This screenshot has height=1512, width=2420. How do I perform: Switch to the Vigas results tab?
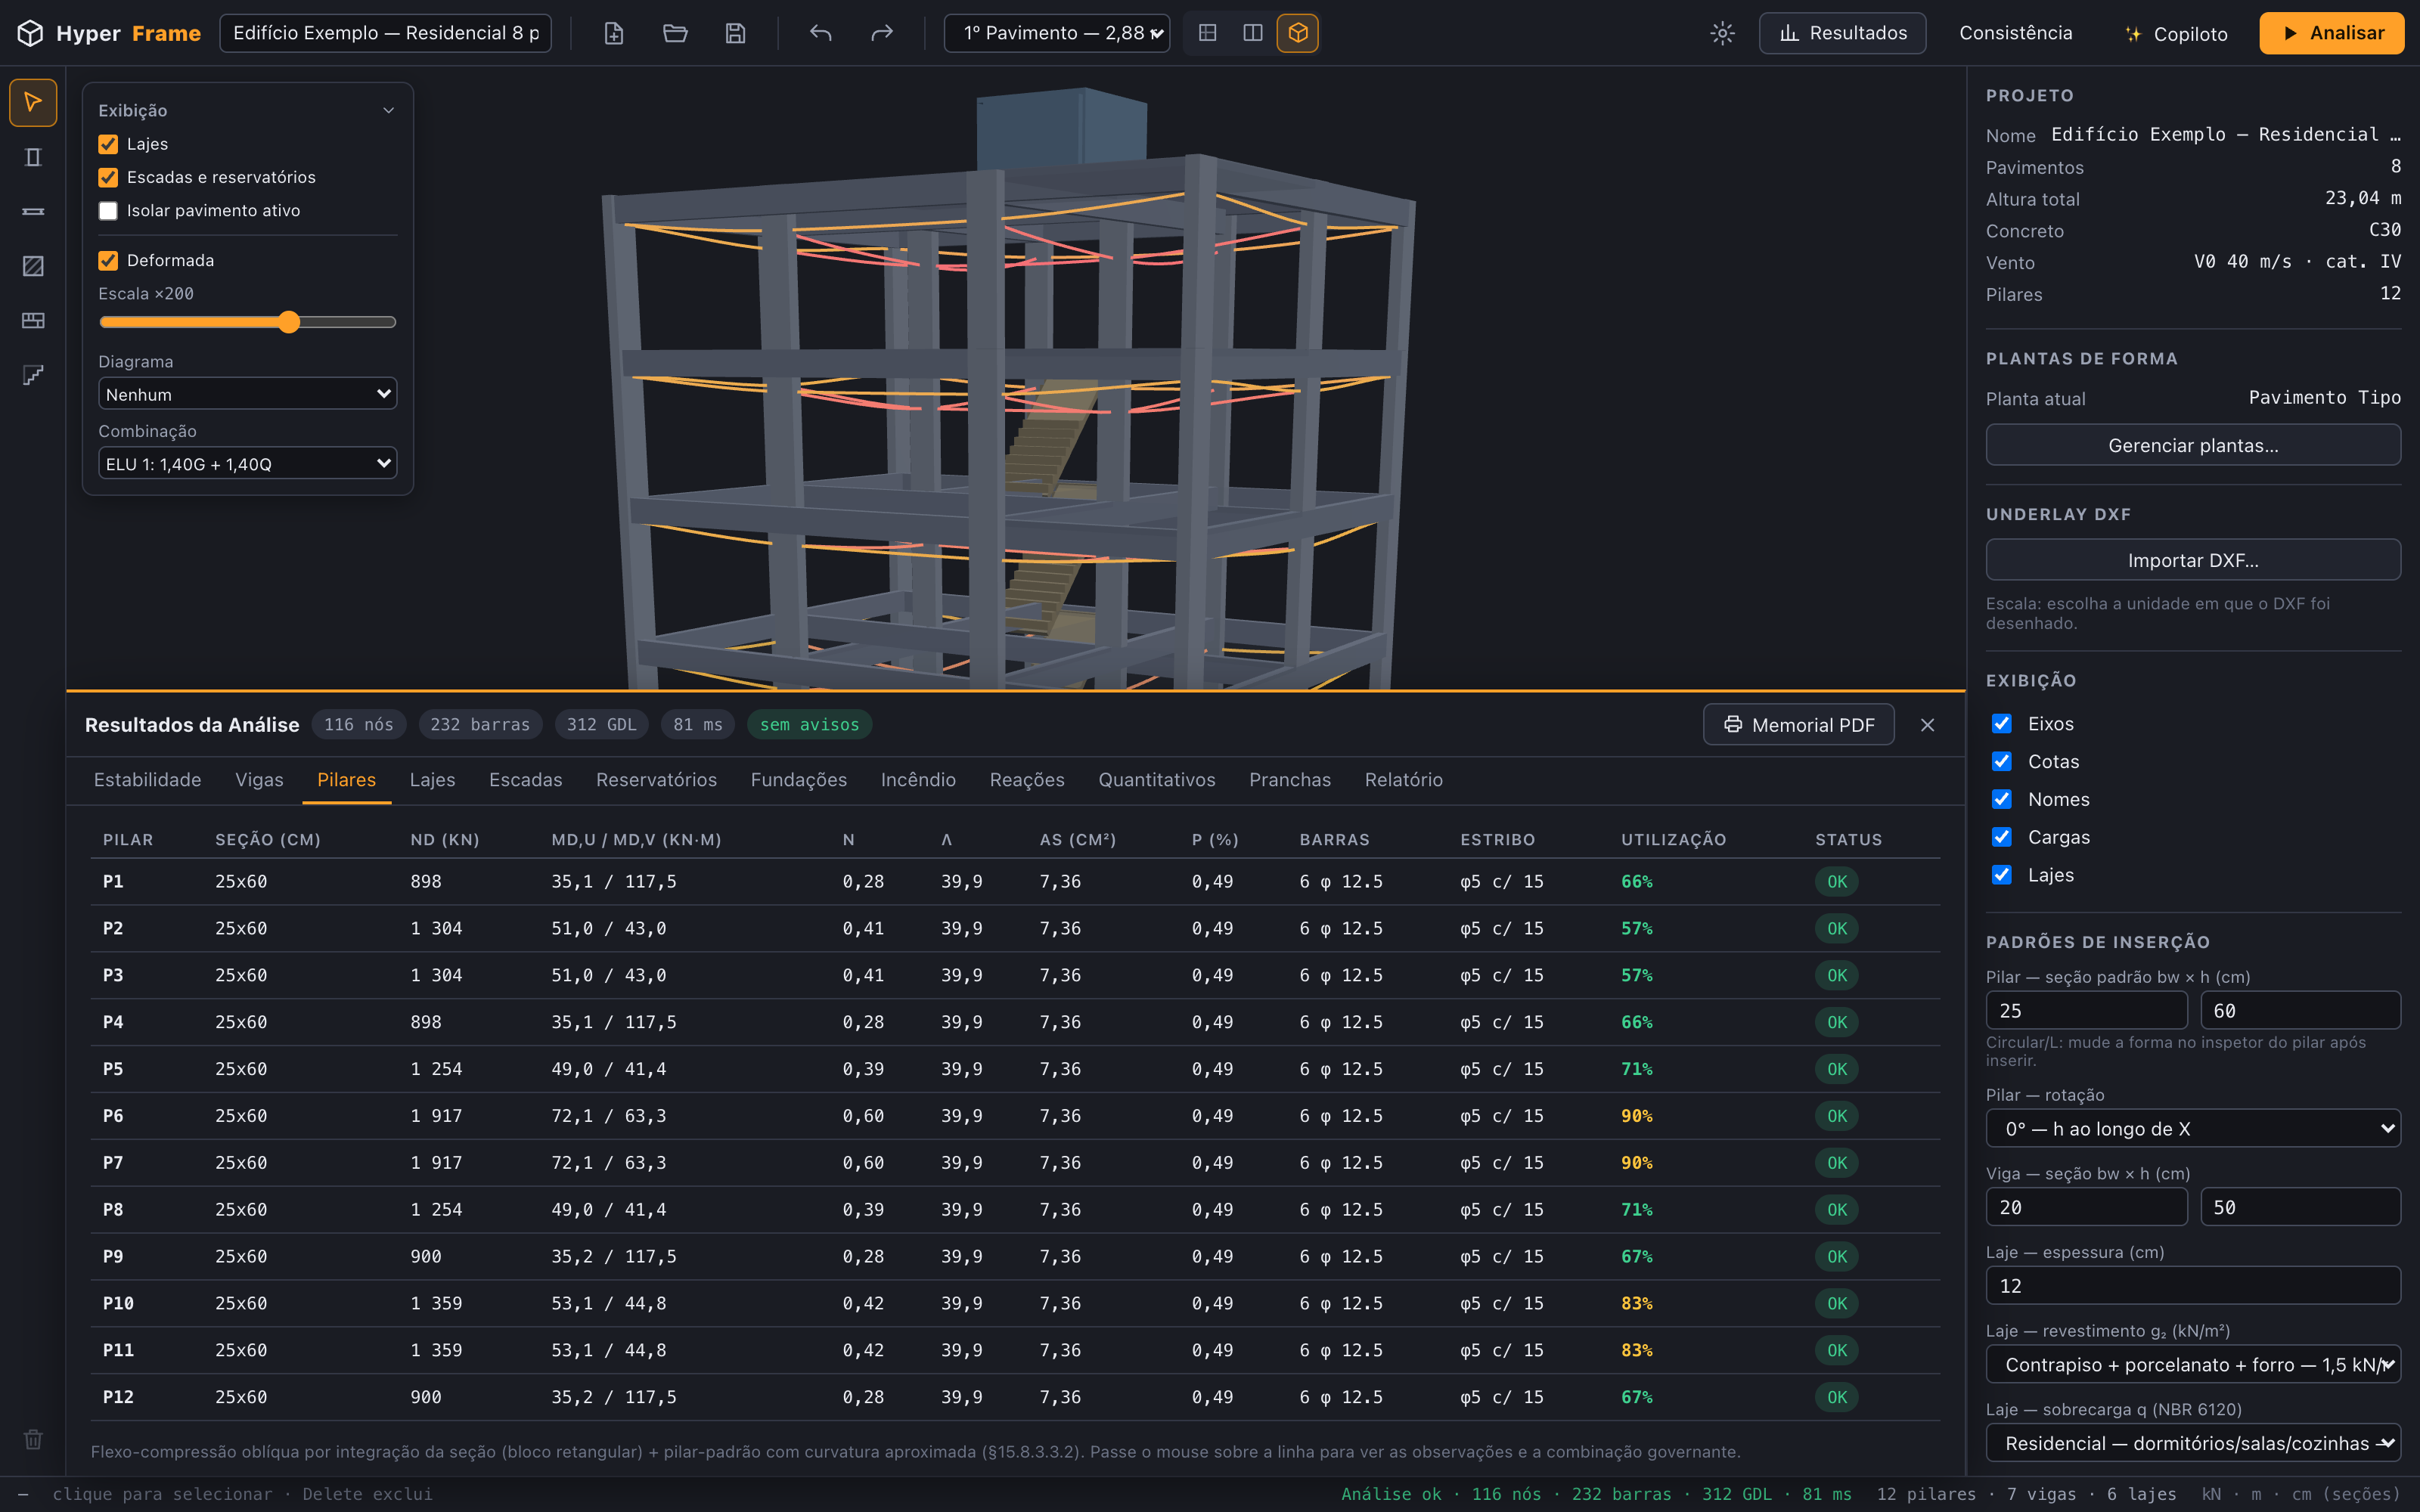tap(259, 779)
